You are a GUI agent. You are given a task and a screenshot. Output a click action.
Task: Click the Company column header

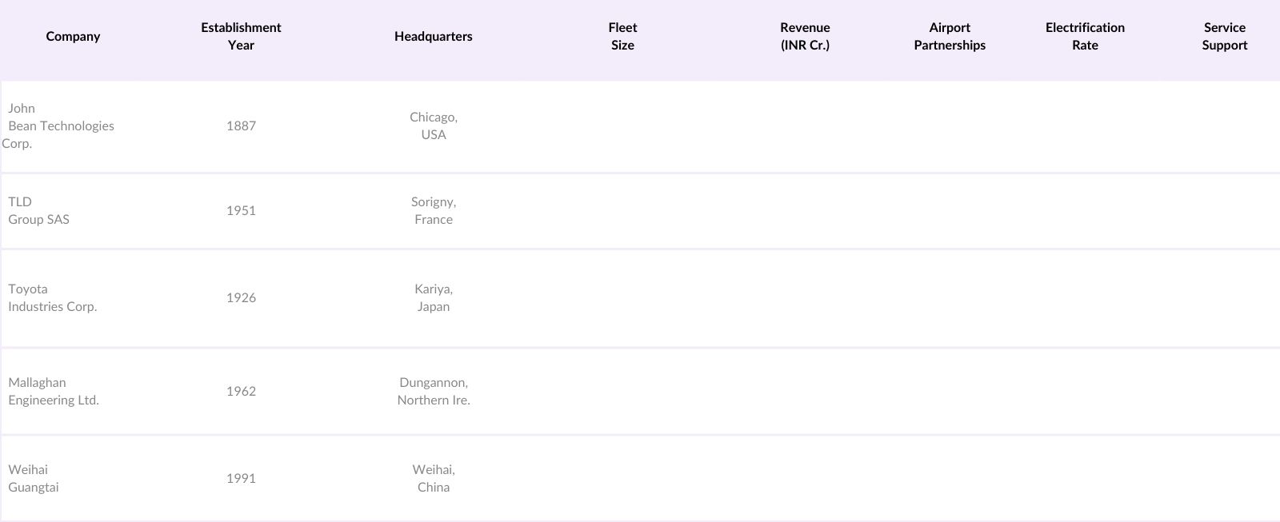(x=73, y=36)
